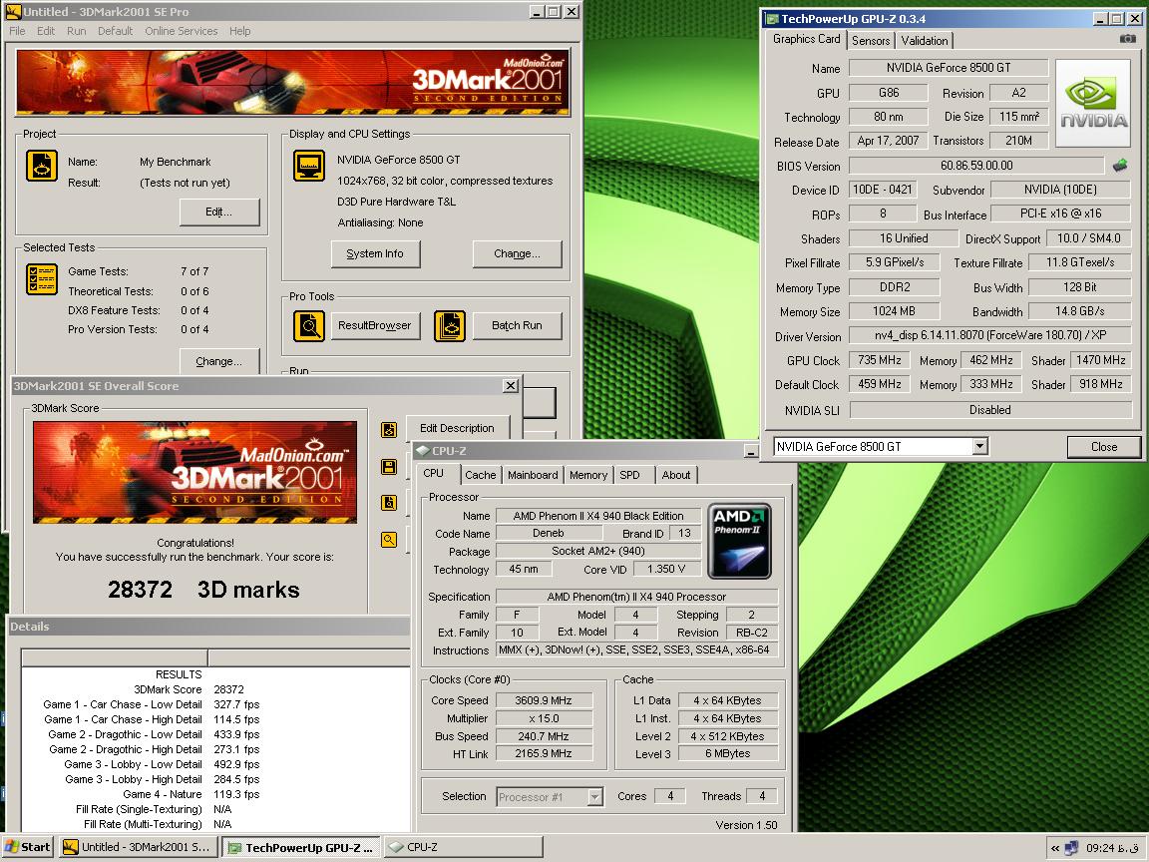Click the third document icon in score dialog
Viewport: 1149px width, 862px height.
click(389, 503)
